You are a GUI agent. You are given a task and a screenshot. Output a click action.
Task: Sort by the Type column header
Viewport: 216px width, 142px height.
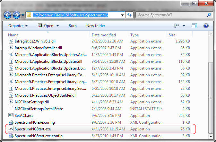(134, 35)
